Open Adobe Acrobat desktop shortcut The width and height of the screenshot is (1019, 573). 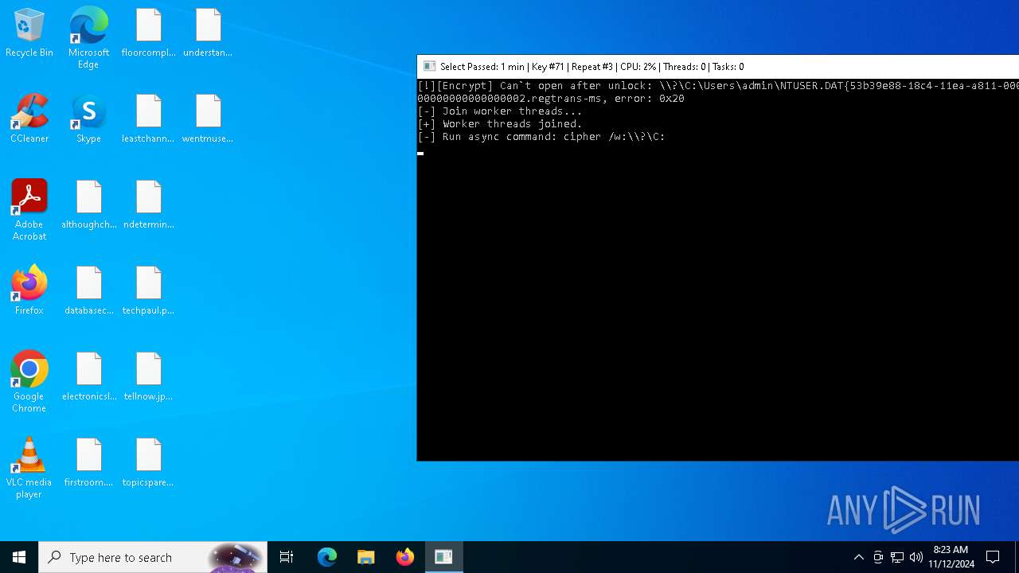[x=29, y=211]
